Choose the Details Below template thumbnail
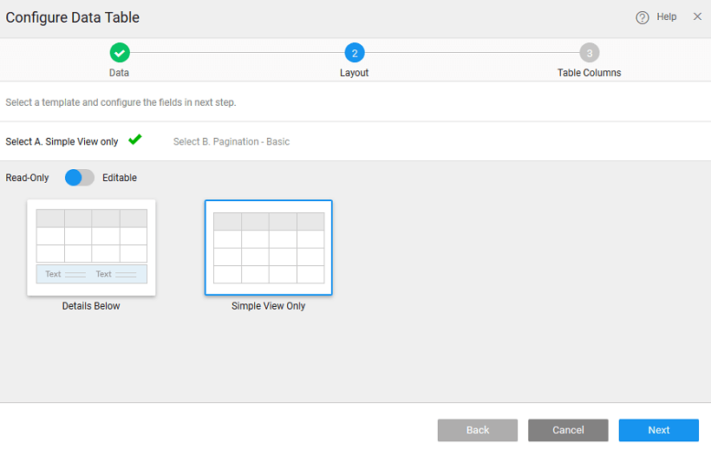Image resolution: width=711 pixels, height=456 pixels. (x=91, y=248)
